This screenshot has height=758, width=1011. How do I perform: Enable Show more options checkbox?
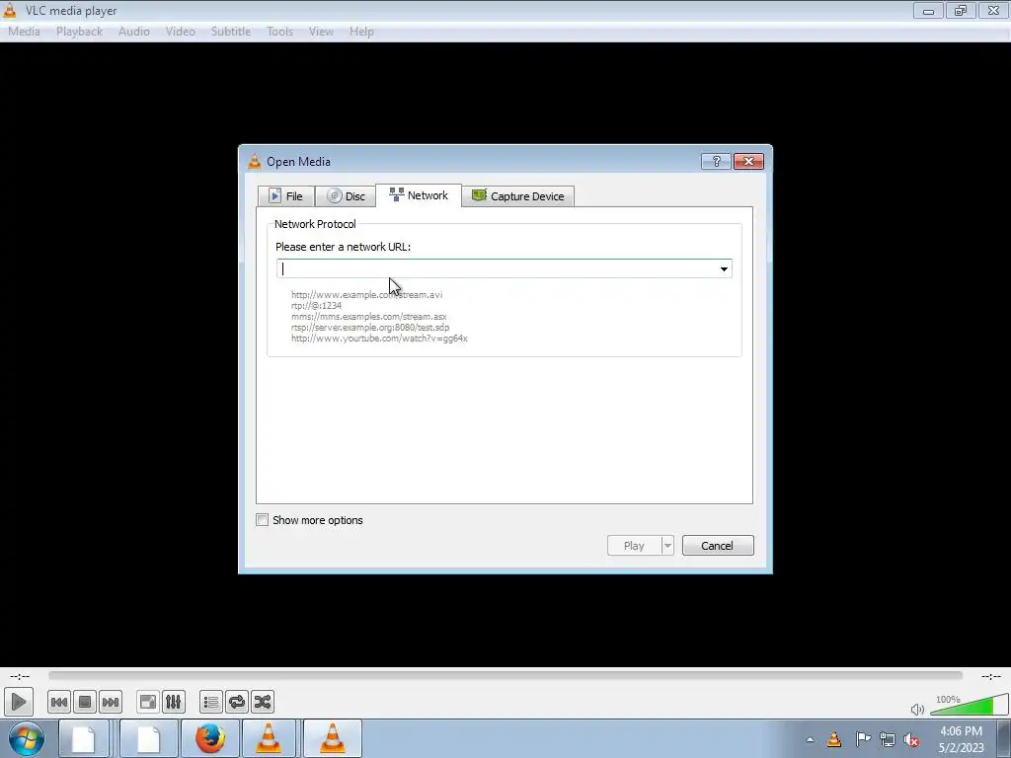[262, 520]
